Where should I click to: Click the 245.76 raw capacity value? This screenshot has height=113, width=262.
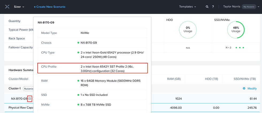pos(252,108)
